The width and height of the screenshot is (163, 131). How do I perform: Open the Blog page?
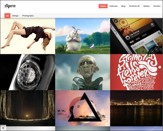pyautogui.click(x=123, y=6)
